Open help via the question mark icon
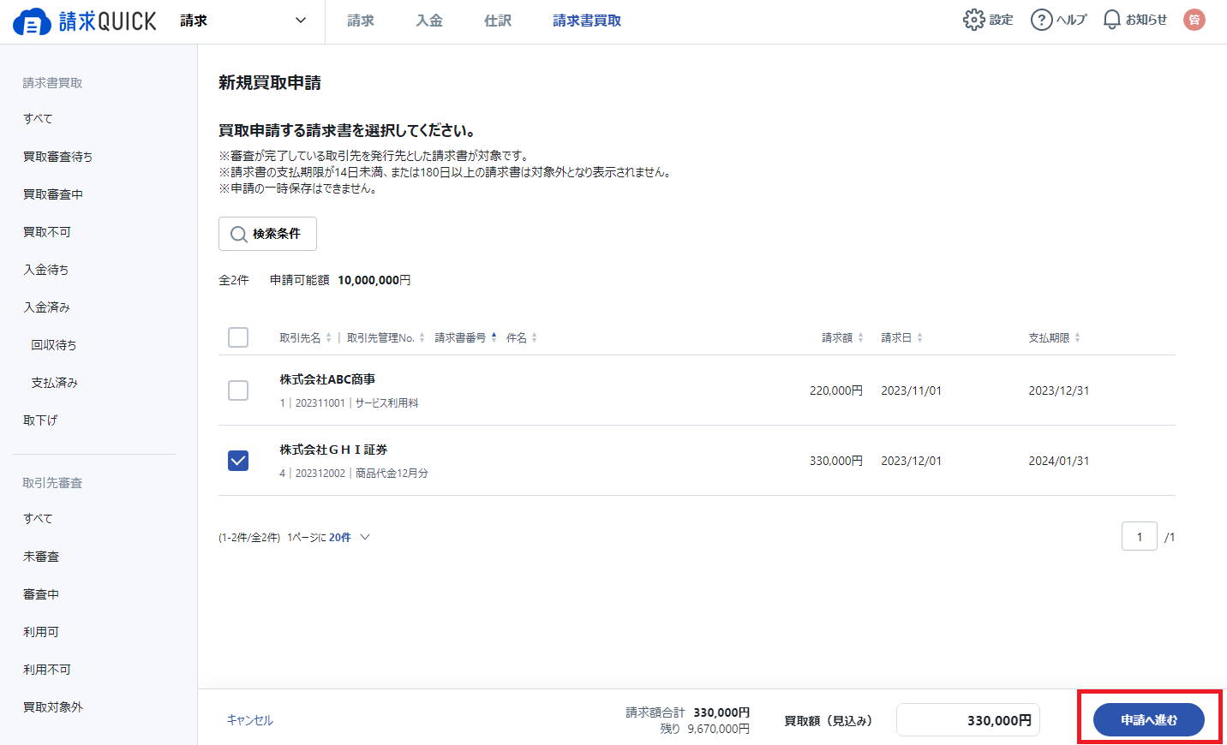Viewport: 1227px width, 745px height. click(x=1041, y=20)
